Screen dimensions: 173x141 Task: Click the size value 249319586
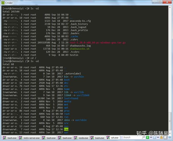pos(44,43)
